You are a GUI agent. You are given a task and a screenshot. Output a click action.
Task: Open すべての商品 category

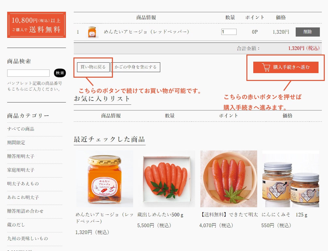[21, 129]
